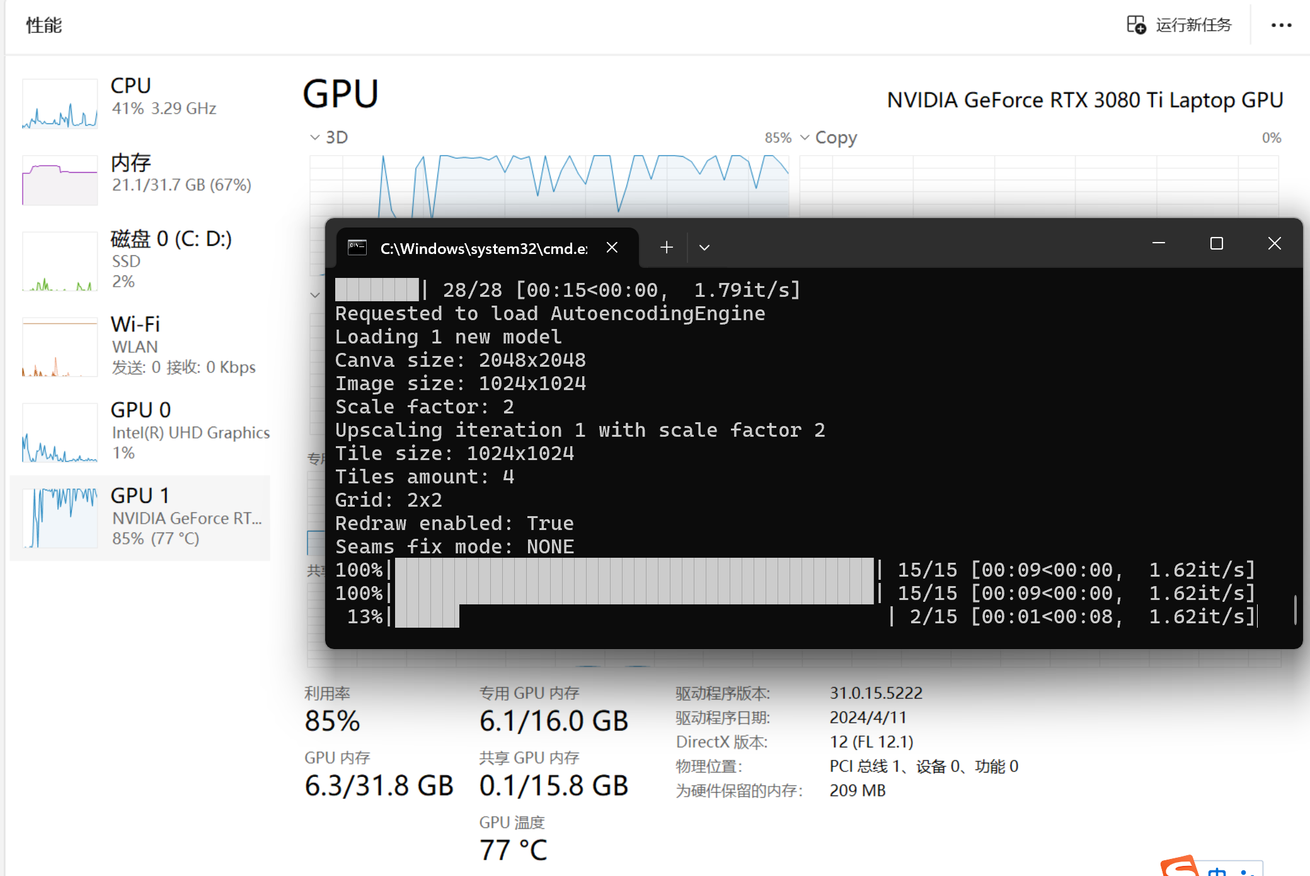This screenshot has width=1310, height=876.
Task: Select GPU 0 Intel UHD Graphics entry
Action: pyautogui.click(x=140, y=431)
